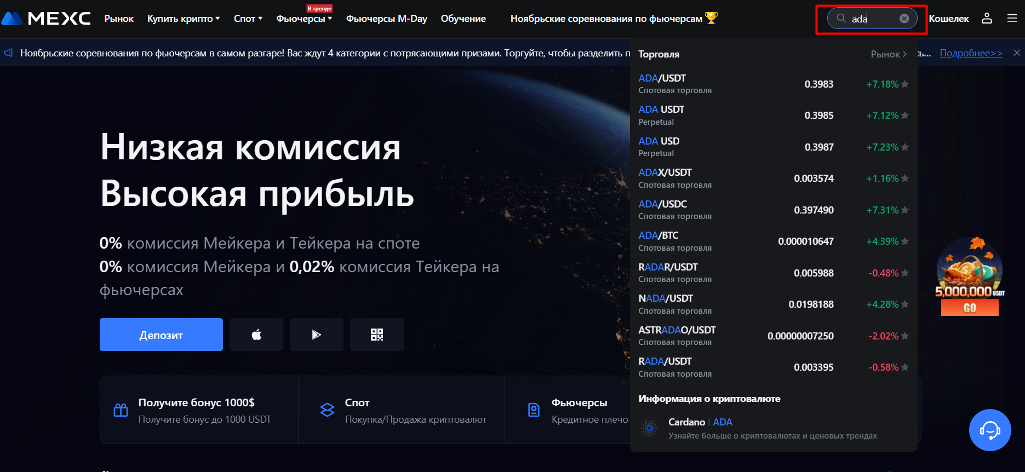Select the ADA USDT Perpetual result
Image resolution: width=1025 pixels, height=472 pixels.
click(774, 116)
